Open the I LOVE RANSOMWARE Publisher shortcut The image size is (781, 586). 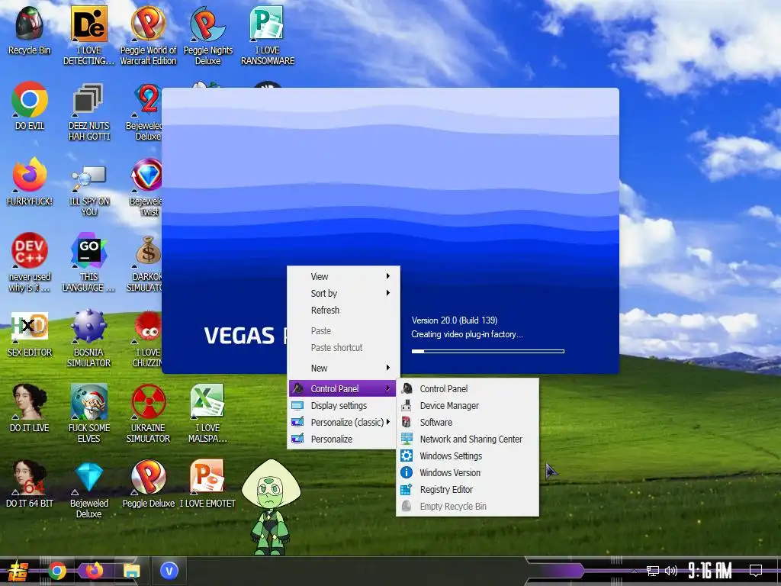[268, 35]
